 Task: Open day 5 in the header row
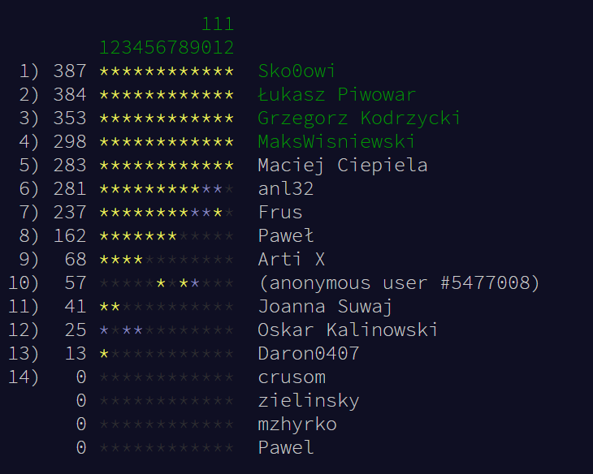pos(149,47)
